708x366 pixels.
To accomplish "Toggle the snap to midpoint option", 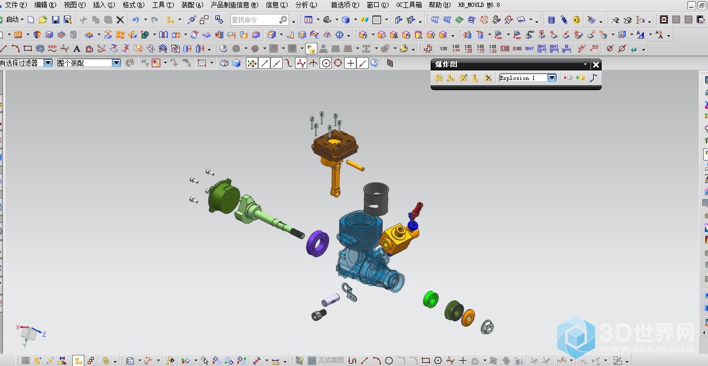I will pos(277,63).
